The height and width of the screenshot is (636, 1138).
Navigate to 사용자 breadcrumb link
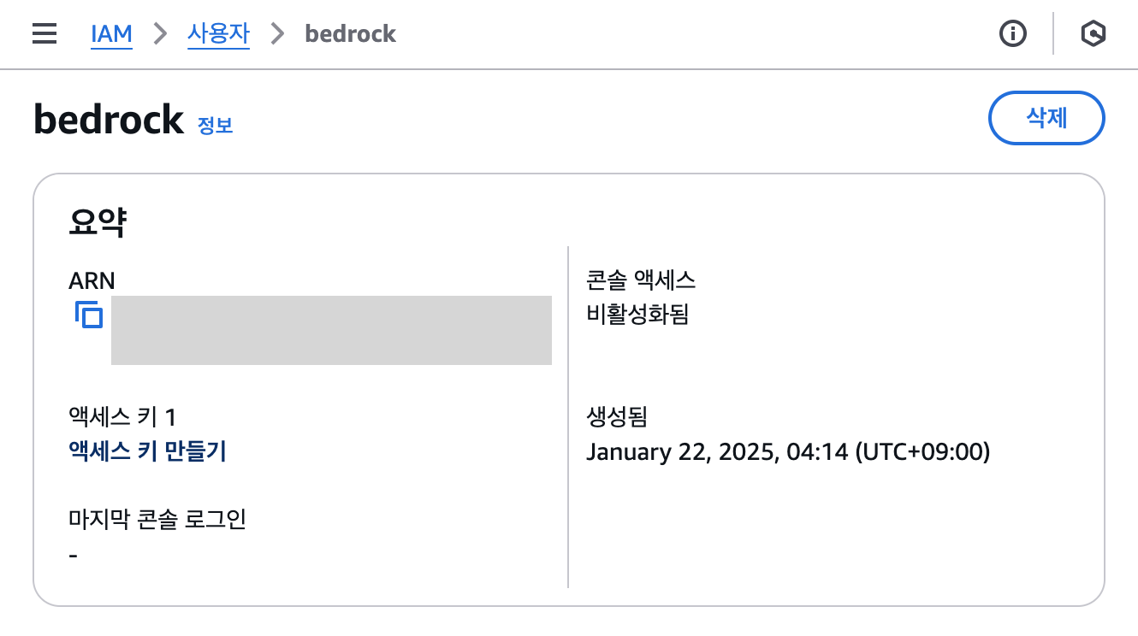[218, 34]
